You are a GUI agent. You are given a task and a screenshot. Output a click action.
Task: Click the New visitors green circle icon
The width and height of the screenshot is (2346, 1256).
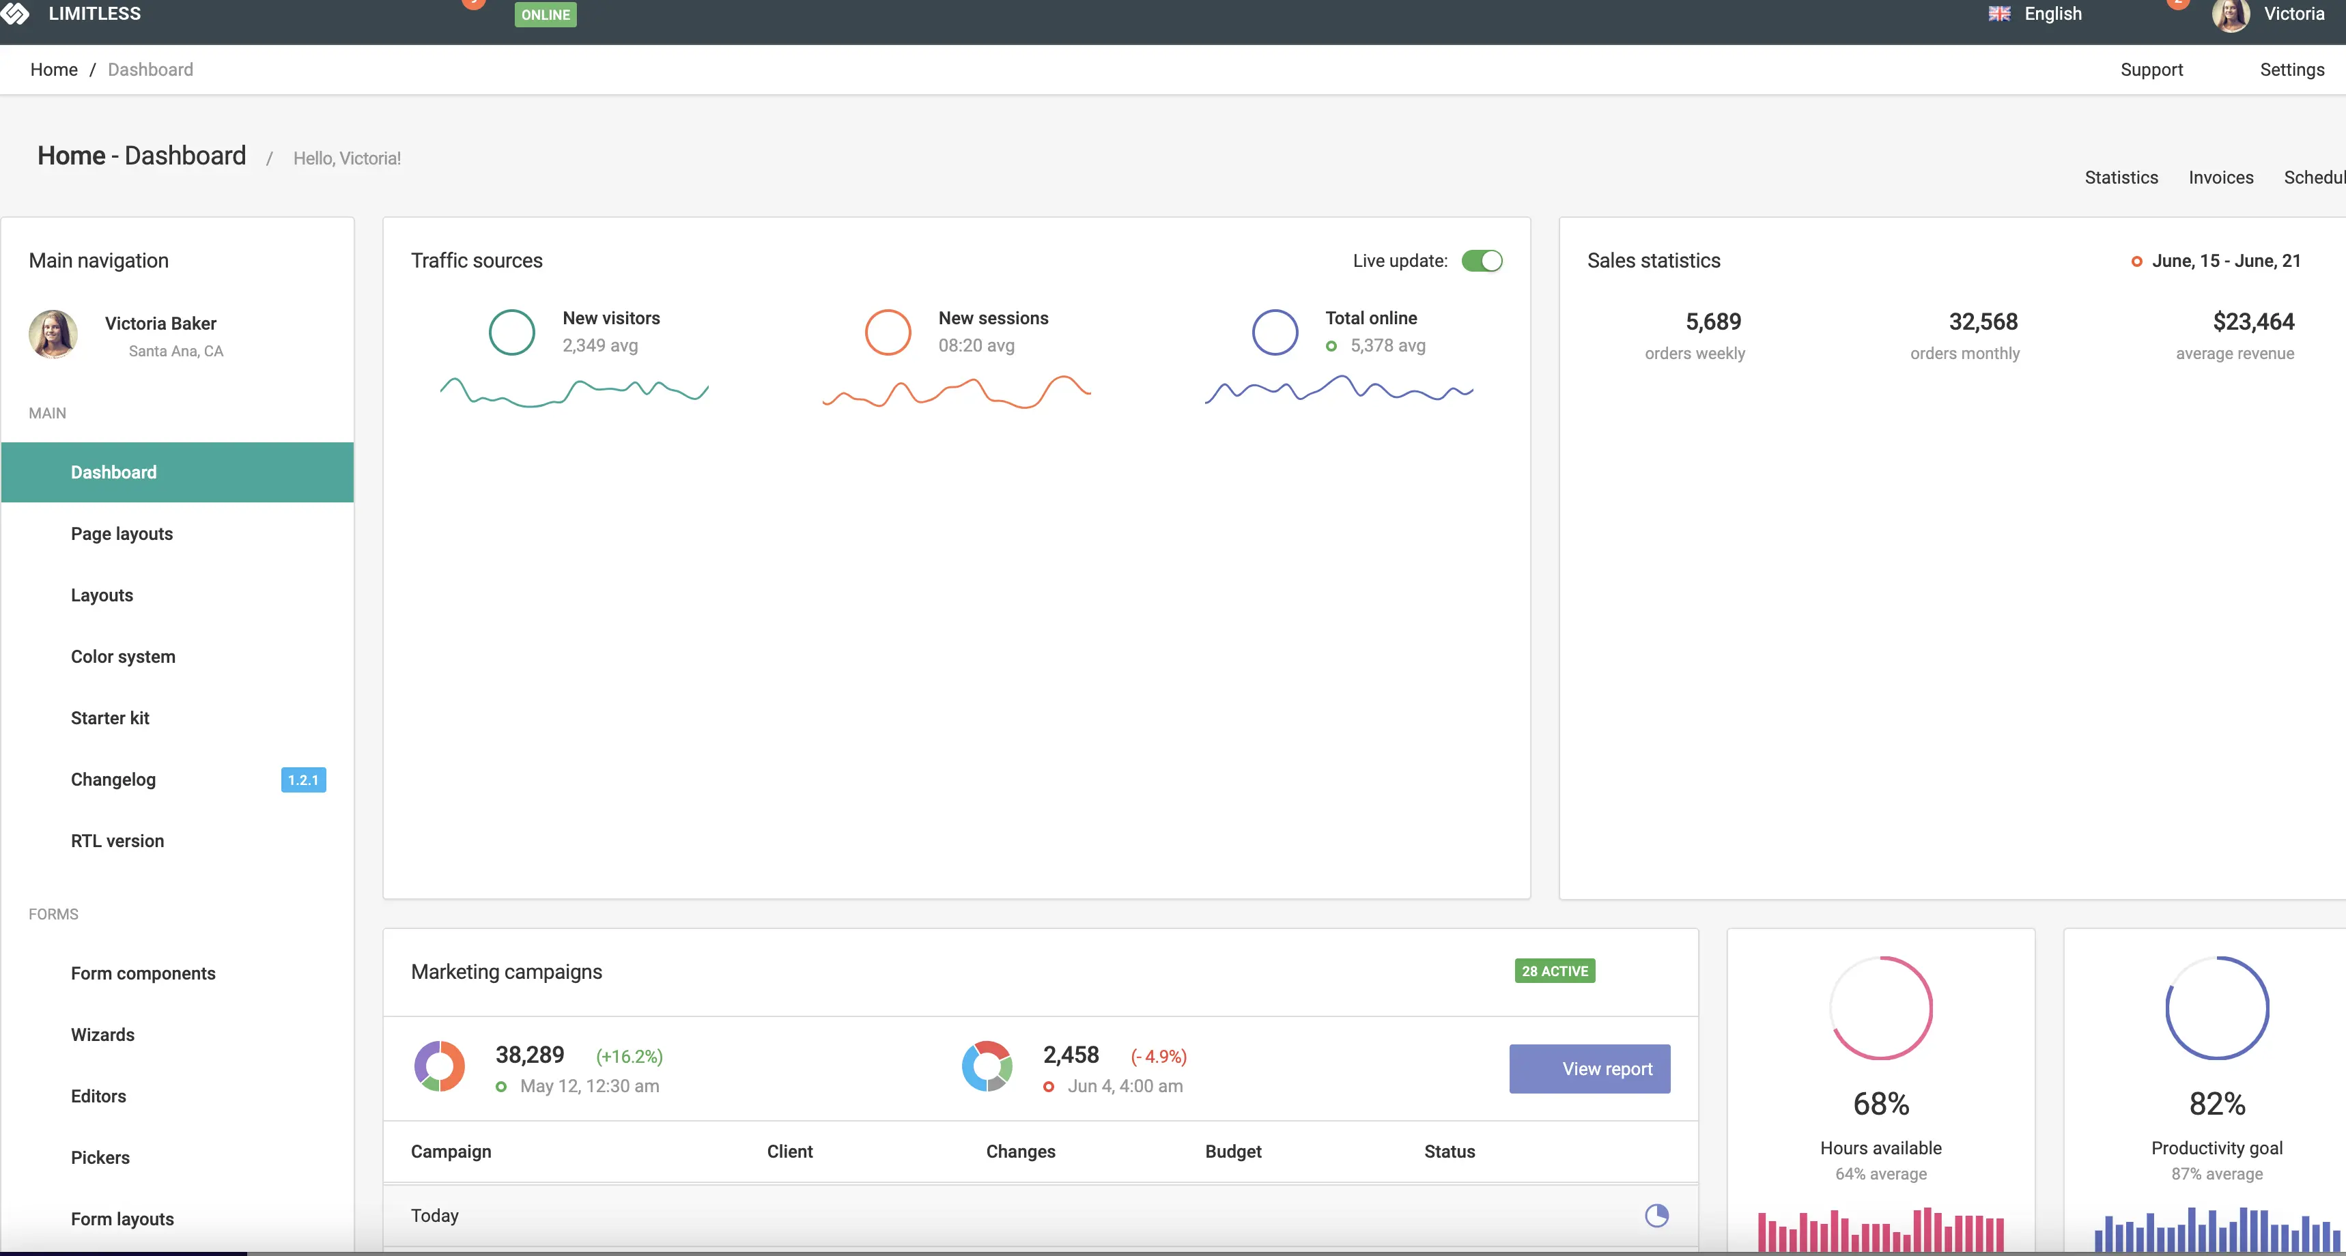pyautogui.click(x=512, y=332)
